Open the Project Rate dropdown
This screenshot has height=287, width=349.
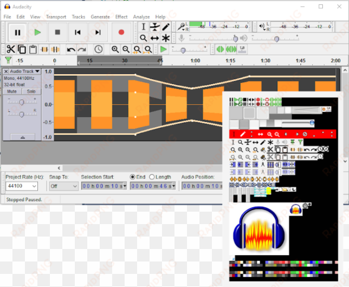34,186
